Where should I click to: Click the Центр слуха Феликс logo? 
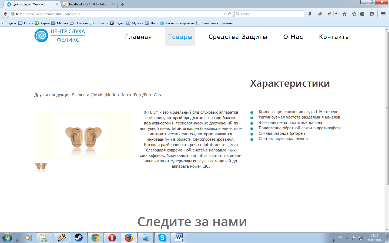[60, 36]
